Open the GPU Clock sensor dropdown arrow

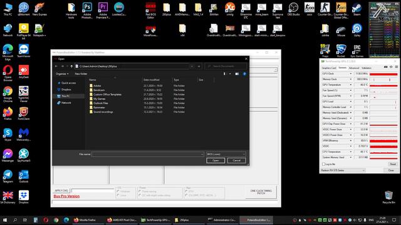(351, 74)
